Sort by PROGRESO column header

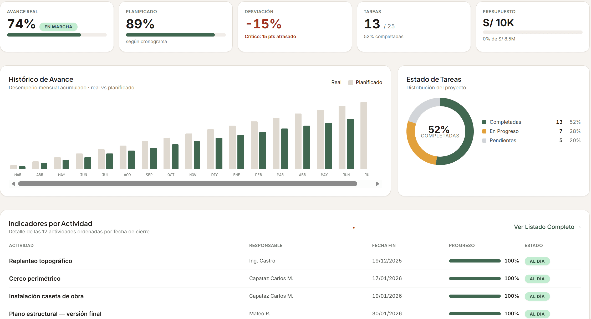(x=462, y=245)
